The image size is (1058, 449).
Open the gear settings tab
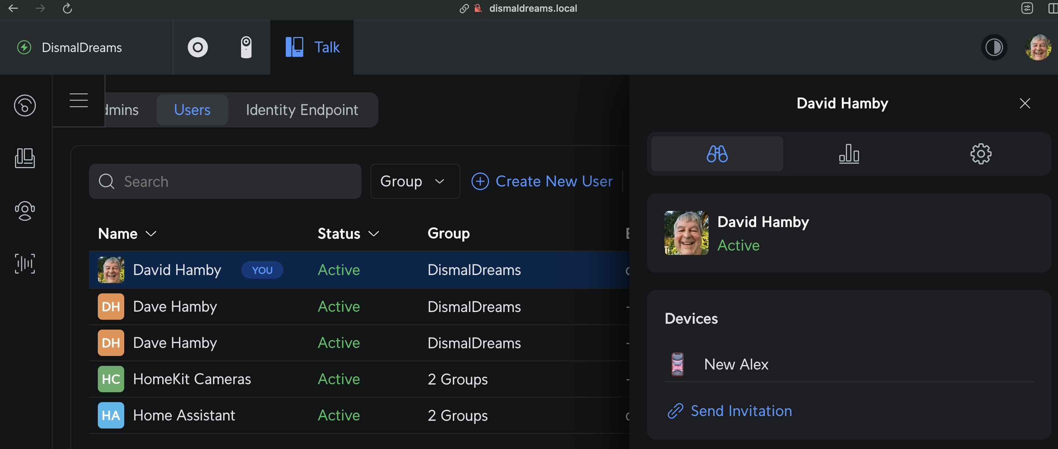[x=980, y=154]
